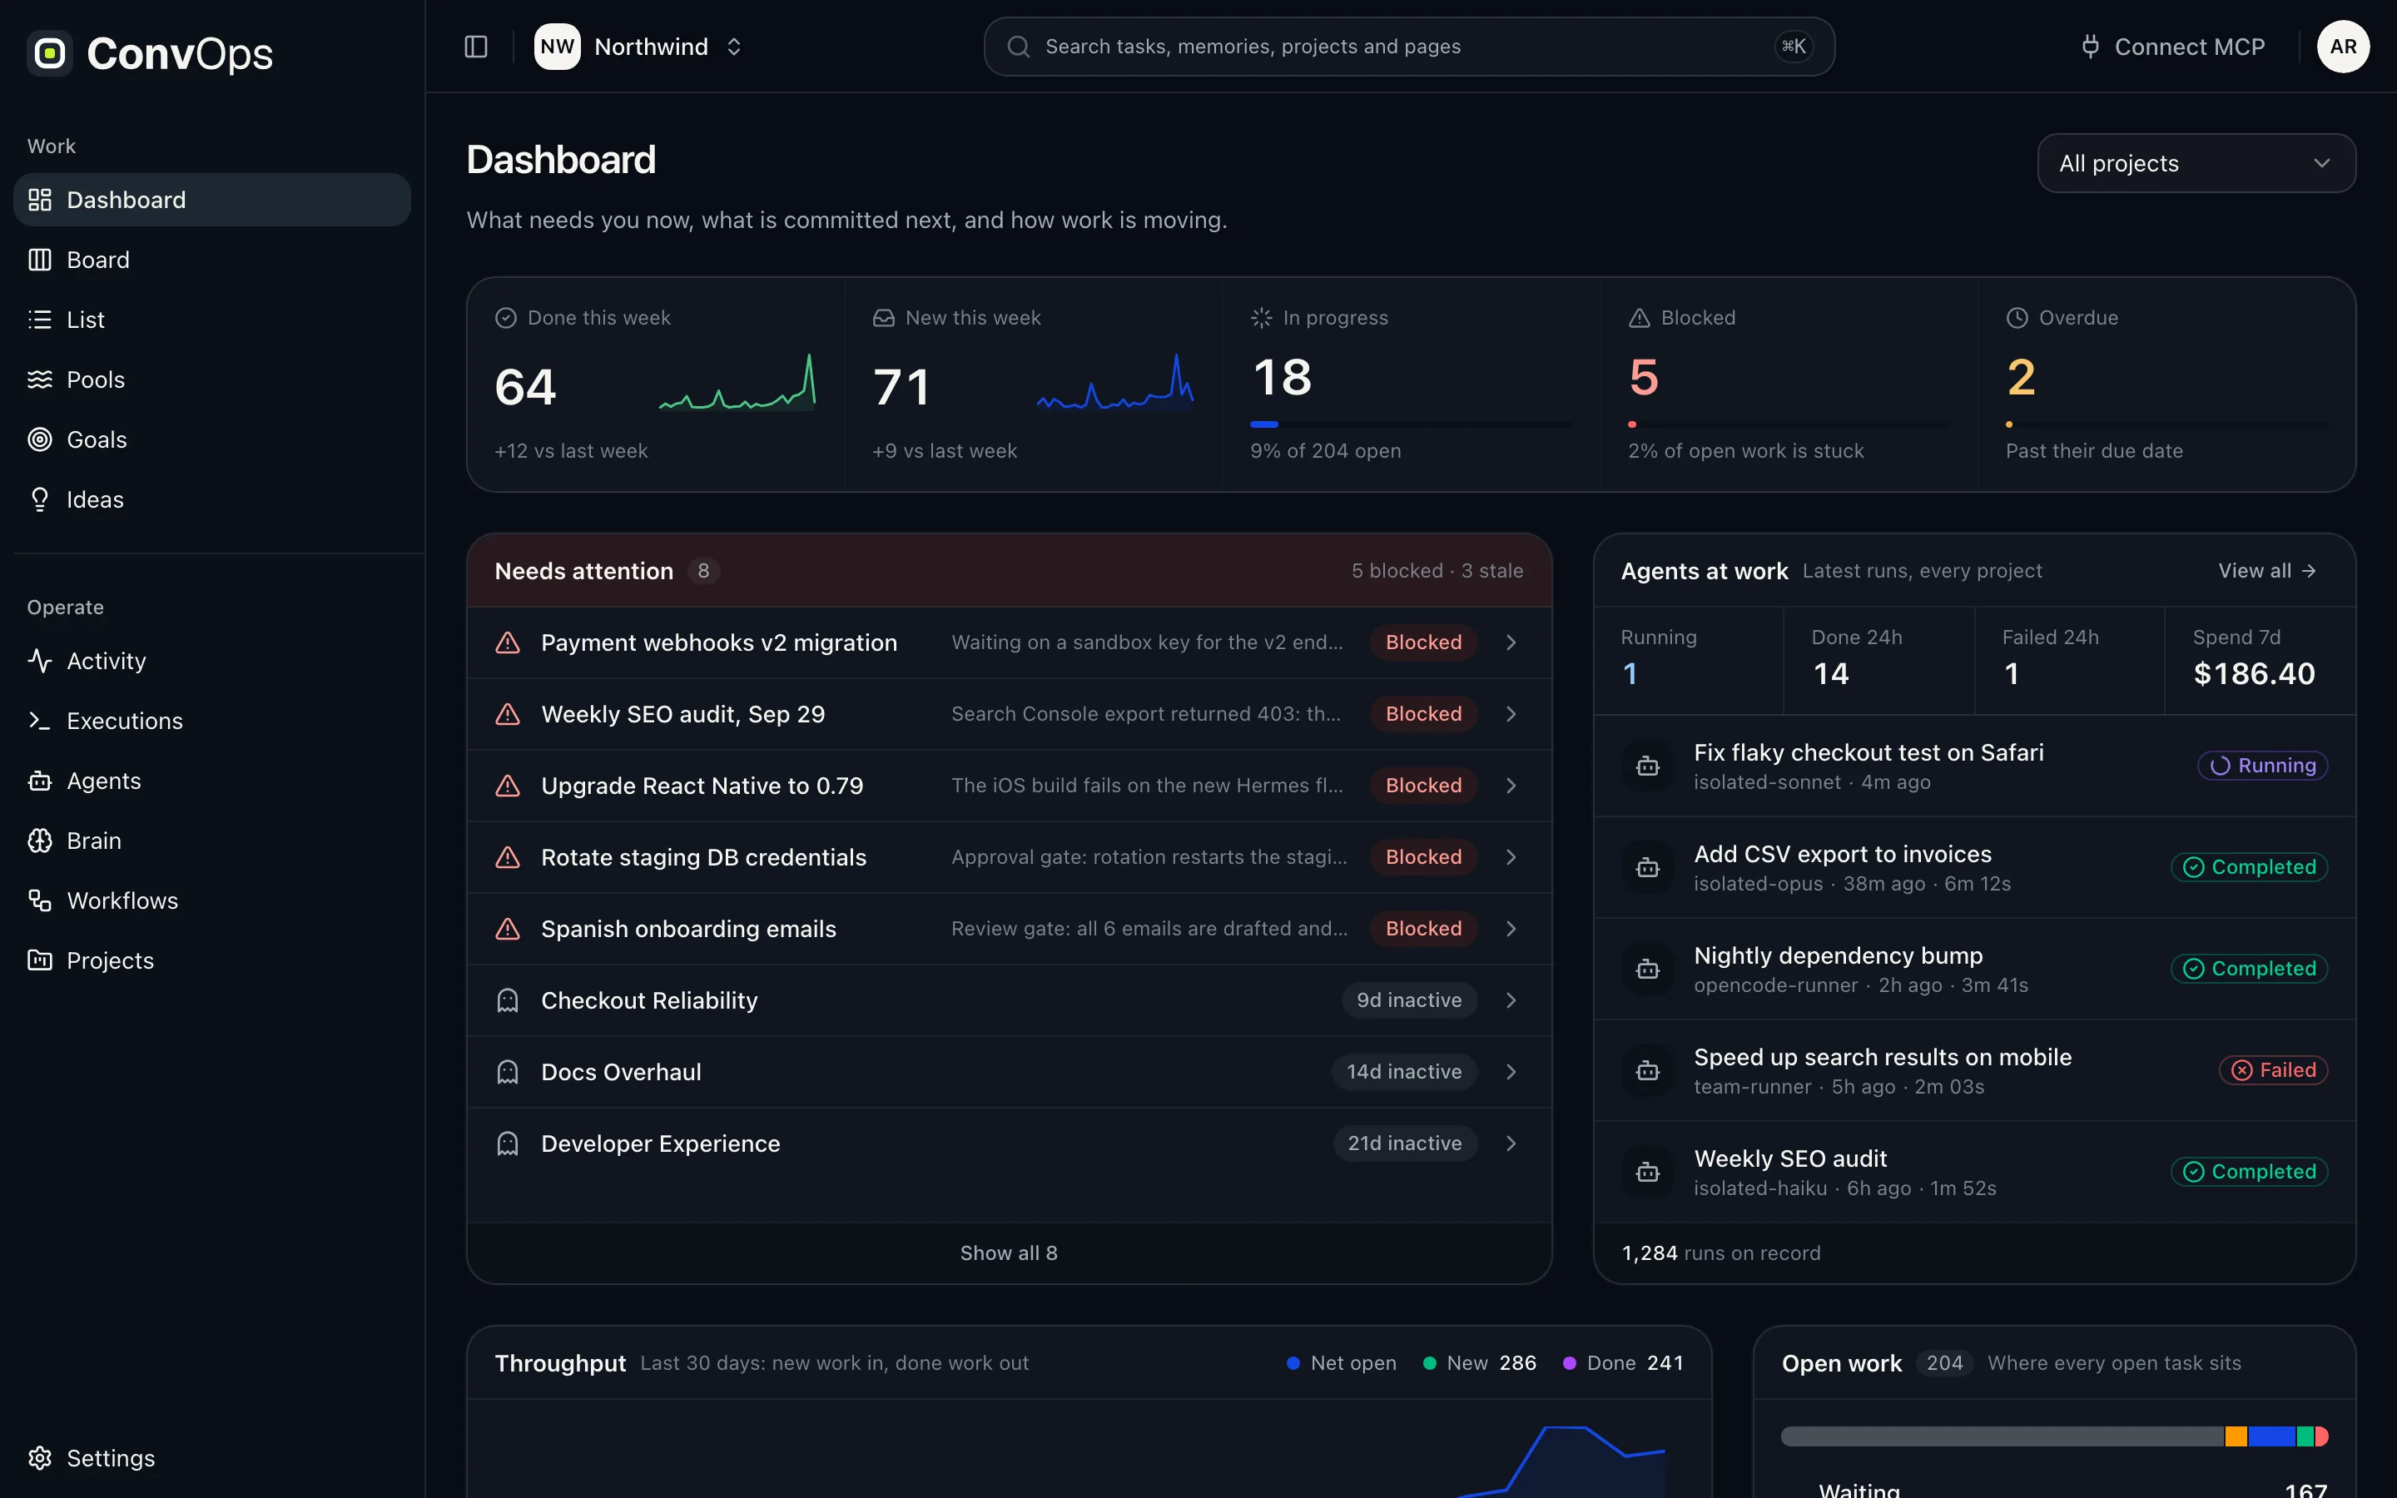Click Running status badge
2397x1498 pixels.
[2262, 766]
